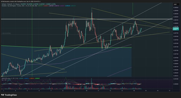Image resolution: width=181 pixels, height=98 pixels.
Task: Click date 5 on the time axis
Action: (27, 91)
